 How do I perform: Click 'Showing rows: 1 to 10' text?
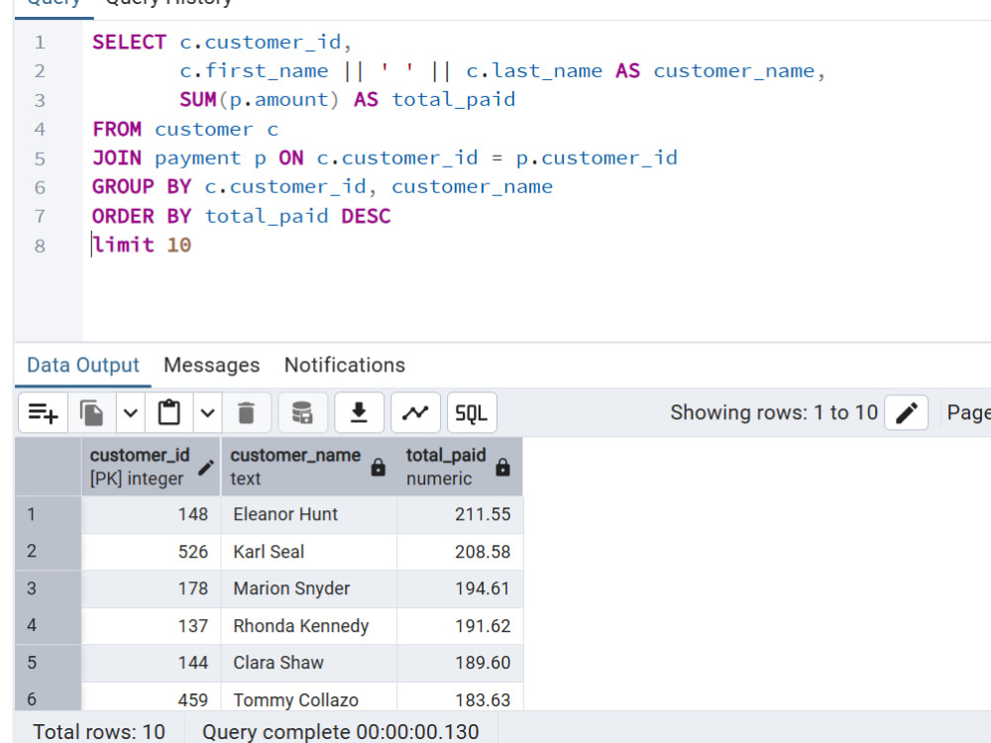coord(774,412)
